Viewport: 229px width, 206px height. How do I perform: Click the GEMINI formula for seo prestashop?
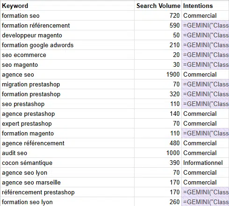(x=205, y=104)
